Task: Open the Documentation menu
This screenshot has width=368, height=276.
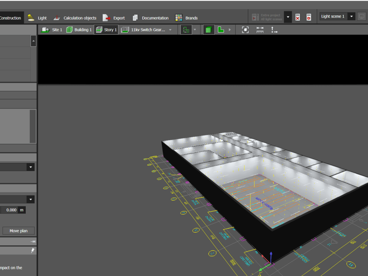Action: pos(152,18)
